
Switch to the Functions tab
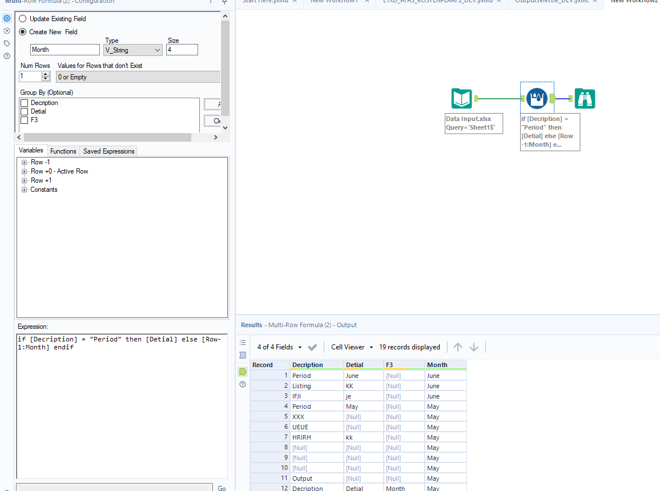pos(63,151)
